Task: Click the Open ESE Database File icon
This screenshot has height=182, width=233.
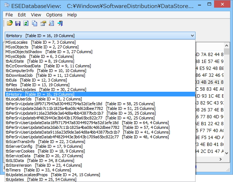Action: (x=10, y=23)
